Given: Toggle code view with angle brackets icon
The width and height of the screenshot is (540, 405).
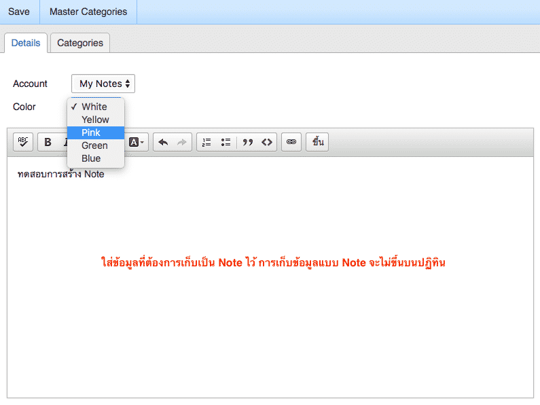Looking at the screenshot, I should pos(267,142).
